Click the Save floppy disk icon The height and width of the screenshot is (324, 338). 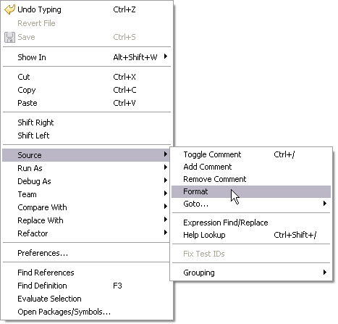pos(9,37)
